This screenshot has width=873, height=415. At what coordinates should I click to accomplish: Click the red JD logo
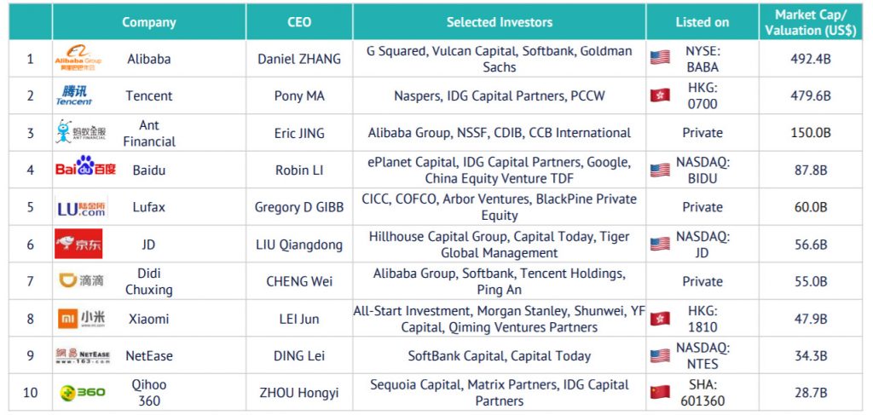click(78, 244)
